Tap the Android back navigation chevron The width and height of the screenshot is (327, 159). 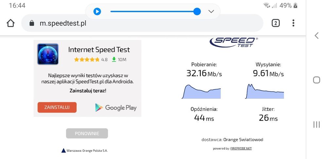(x=316, y=36)
